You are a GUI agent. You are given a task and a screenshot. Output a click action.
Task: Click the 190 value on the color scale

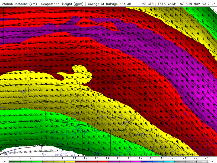164,158
